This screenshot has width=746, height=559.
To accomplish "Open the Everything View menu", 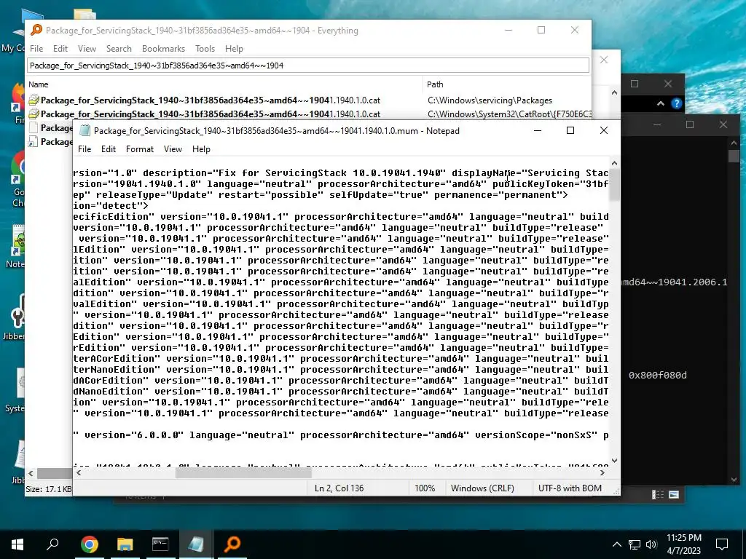I will point(87,49).
